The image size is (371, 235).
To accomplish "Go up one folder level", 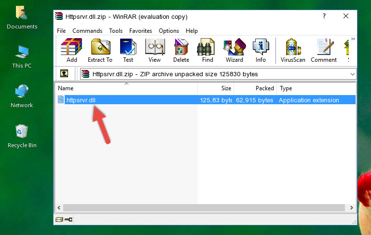I will click(64, 74).
